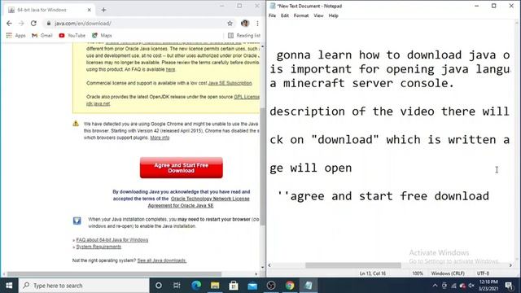Click Notepad's scroll left arrow
This screenshot has height=293, width=521.
click(269, 265)
